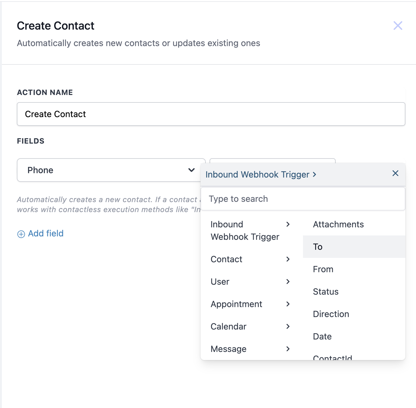Focus the Type to search box
This screenshot has height=408, width=416.
pyautogui.click(x=303, y=199)
